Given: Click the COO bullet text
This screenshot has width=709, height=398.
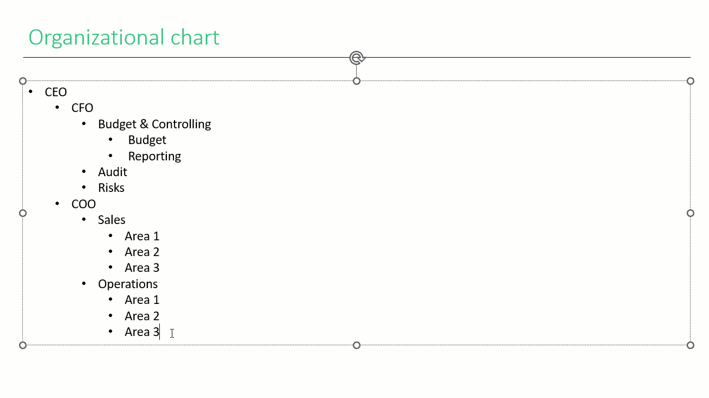Looking at the screenshot, I should click(x=84, y=204).
